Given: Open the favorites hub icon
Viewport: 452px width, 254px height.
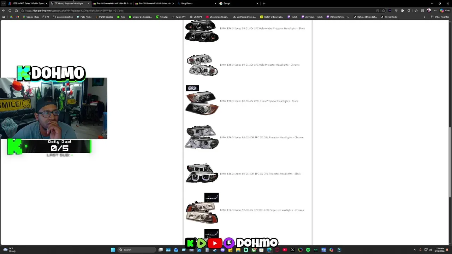Looking at the screenshot, I should (x=416, y=11).
